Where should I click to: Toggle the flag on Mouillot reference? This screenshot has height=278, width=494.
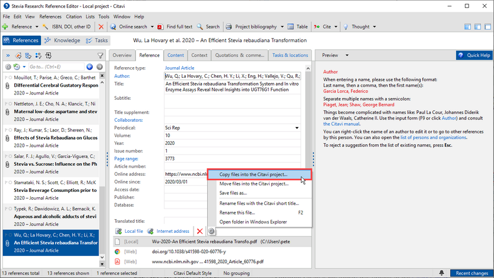pos(7,78)
